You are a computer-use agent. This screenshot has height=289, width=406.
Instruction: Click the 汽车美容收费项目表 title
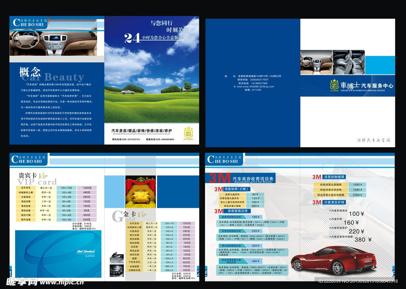point(253,179)
